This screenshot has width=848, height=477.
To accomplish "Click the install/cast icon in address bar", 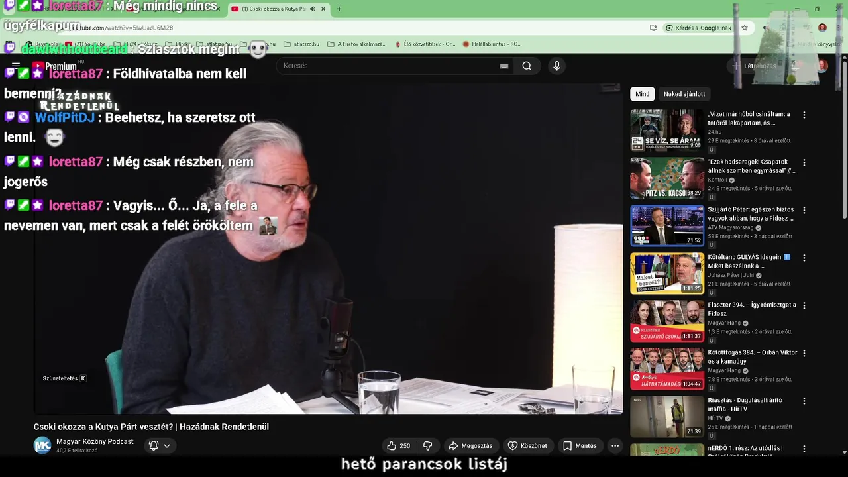I will pos(654,28).
